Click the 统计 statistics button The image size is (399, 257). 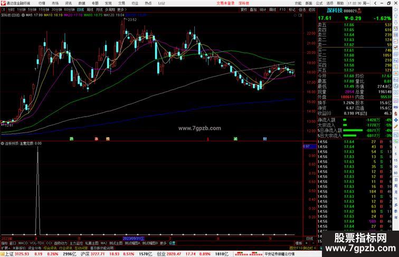263,9
